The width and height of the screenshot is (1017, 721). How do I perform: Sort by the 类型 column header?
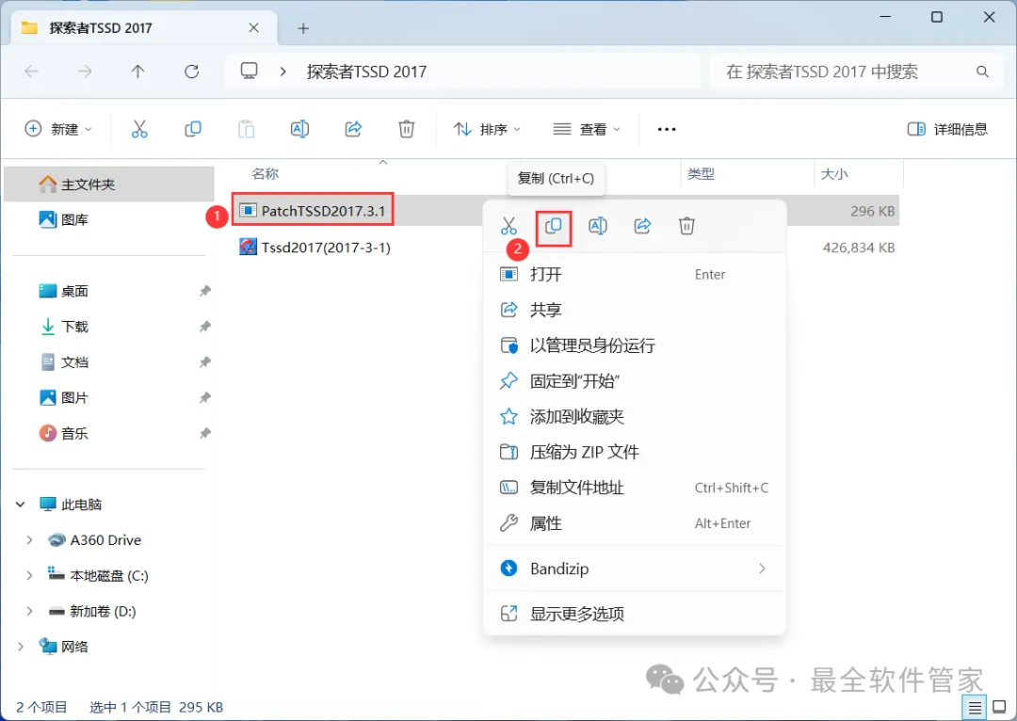point(702,174)
